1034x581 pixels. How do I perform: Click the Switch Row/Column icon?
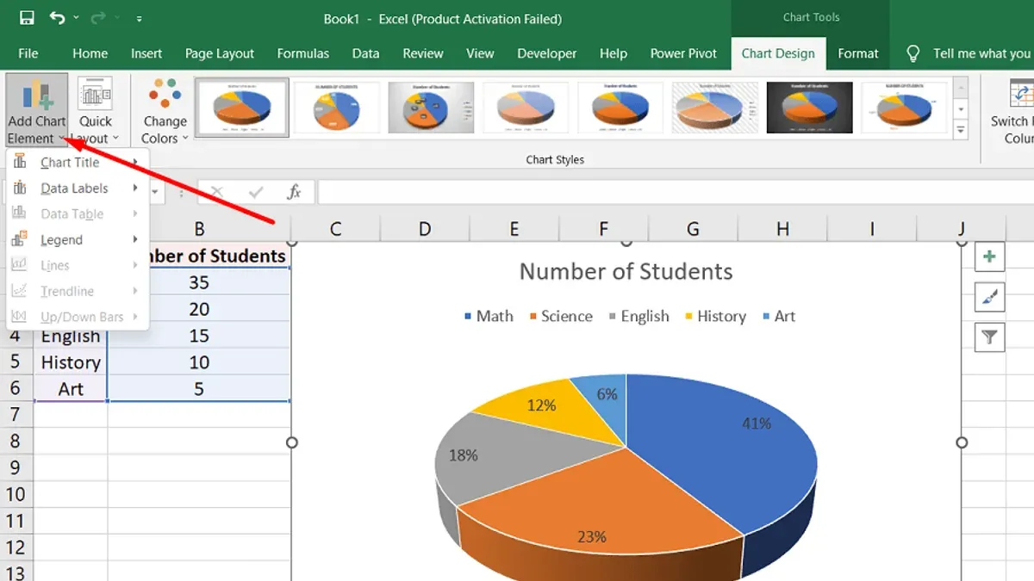click(1020, 93)
